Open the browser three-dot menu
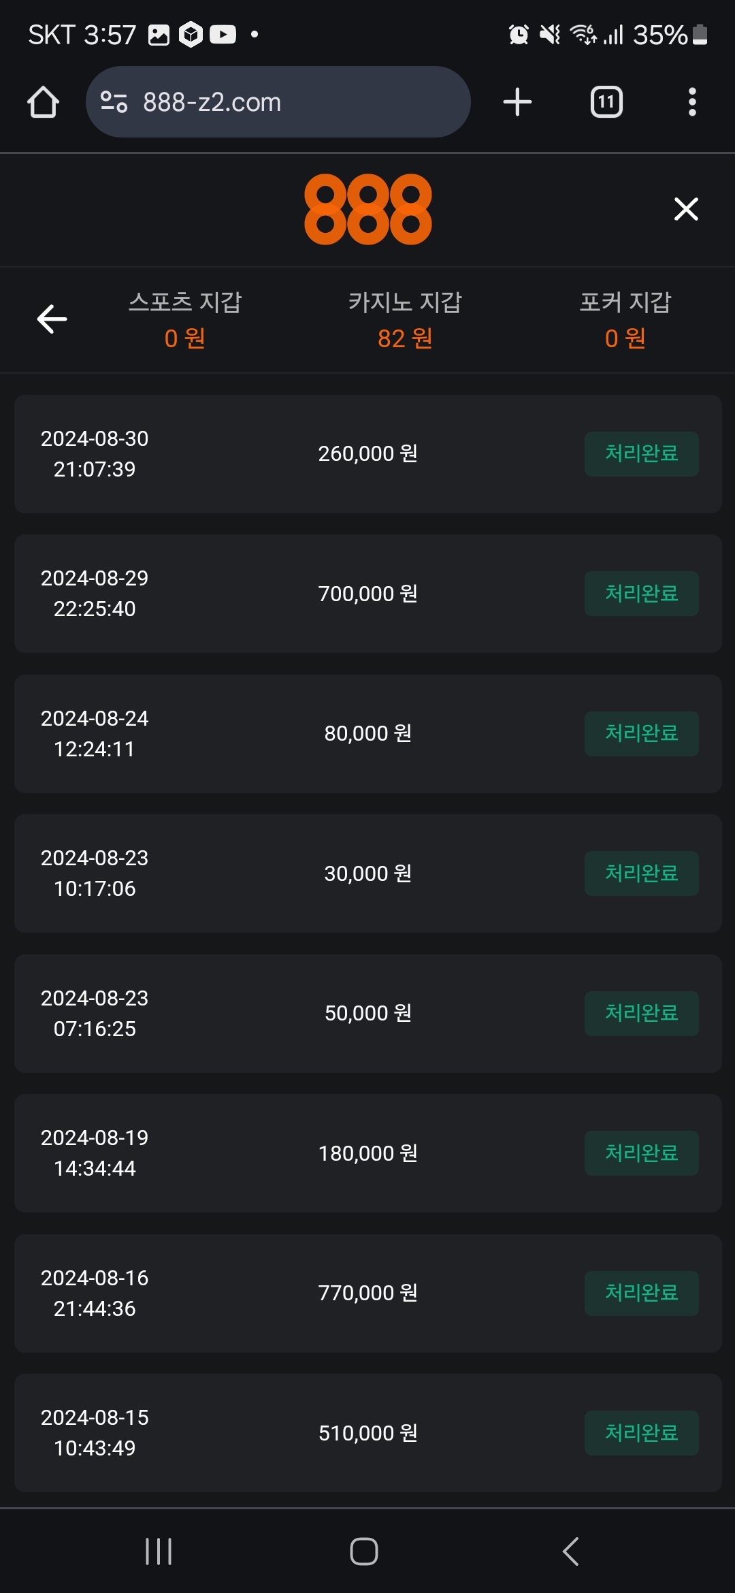The image size is (735, 1593). pos(692,102)
